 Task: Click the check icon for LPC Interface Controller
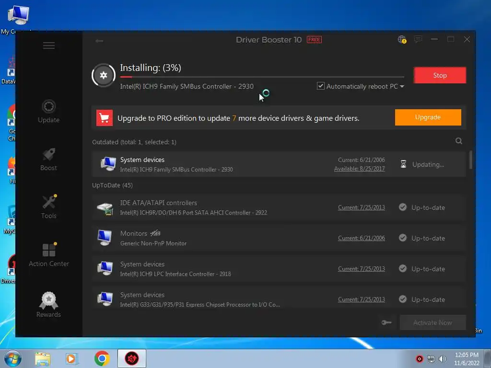(x=403, y=268)
